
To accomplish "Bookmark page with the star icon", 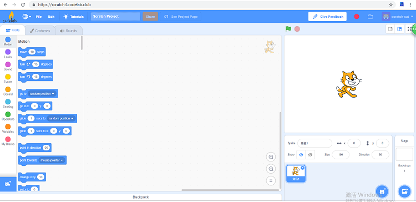I will [x=391, y=4].
